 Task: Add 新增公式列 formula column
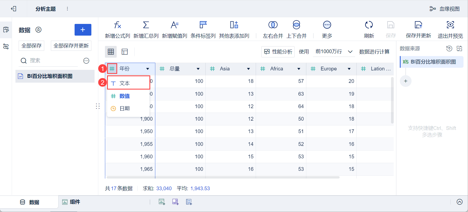click(117, 29)
